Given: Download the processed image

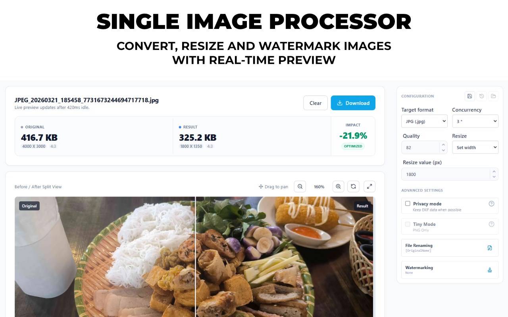Looking at the screenshot, I should coord(353,103).
